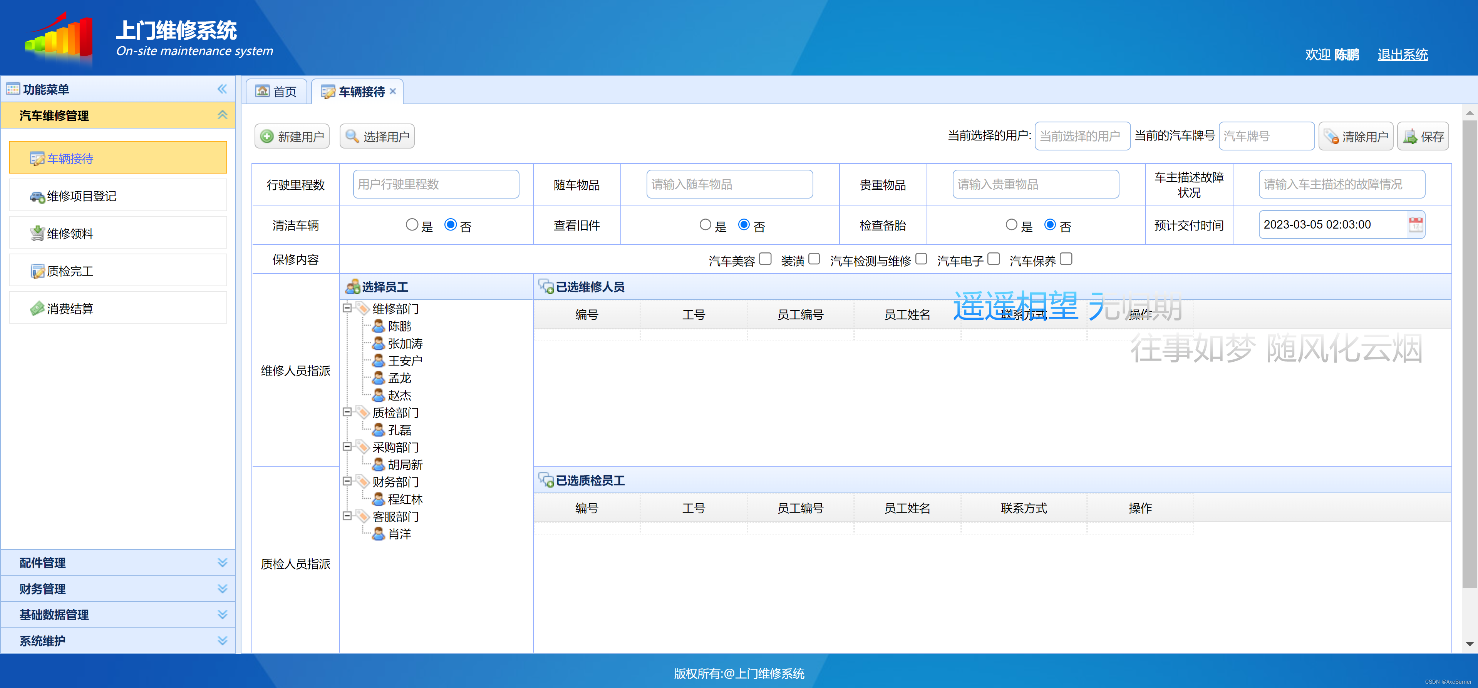The width and height of the screenshot is (1478, 688).
Task: Click the 新建用户 green plus icon
Action: (x=267, y=137)
